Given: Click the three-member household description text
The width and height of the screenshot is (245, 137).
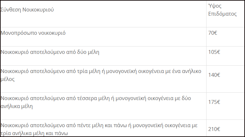Looking at the screenshot, I should [101, 75].
